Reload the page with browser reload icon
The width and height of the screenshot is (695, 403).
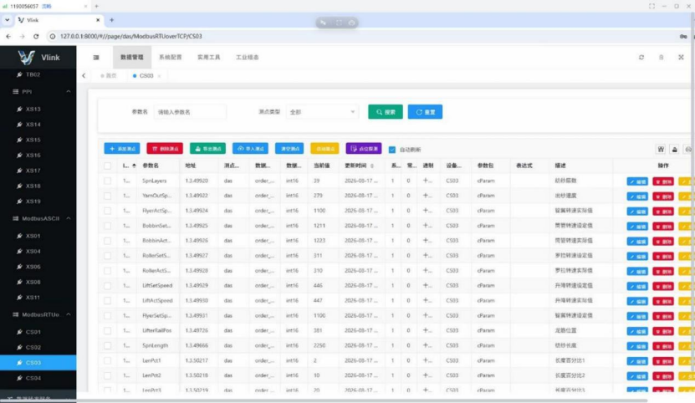point(36,36)
